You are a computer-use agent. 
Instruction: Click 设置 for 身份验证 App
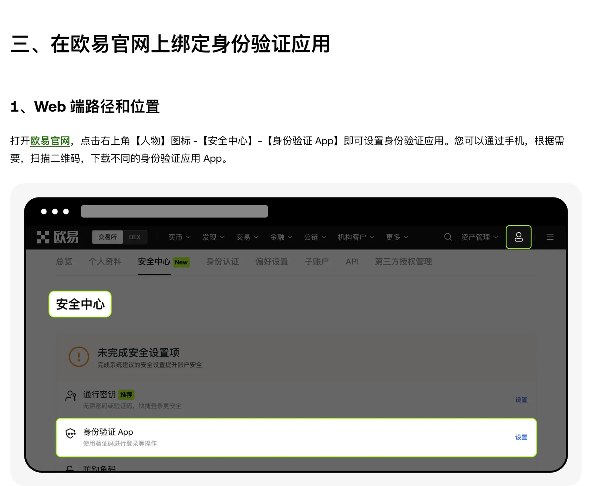point(521,437)
